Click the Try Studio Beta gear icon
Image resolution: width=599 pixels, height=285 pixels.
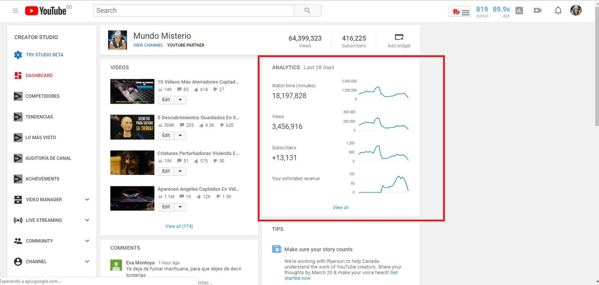(18, 55)
